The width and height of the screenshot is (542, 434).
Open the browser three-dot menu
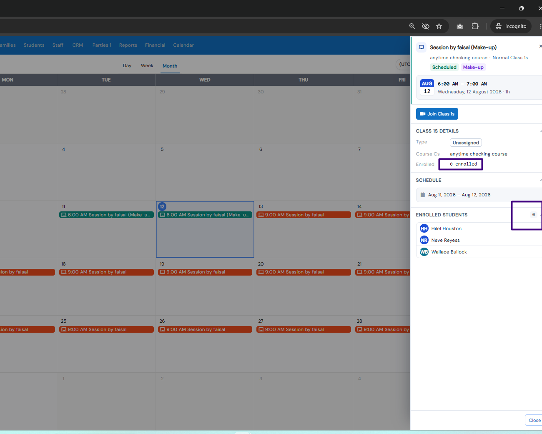tap(540, 26)
